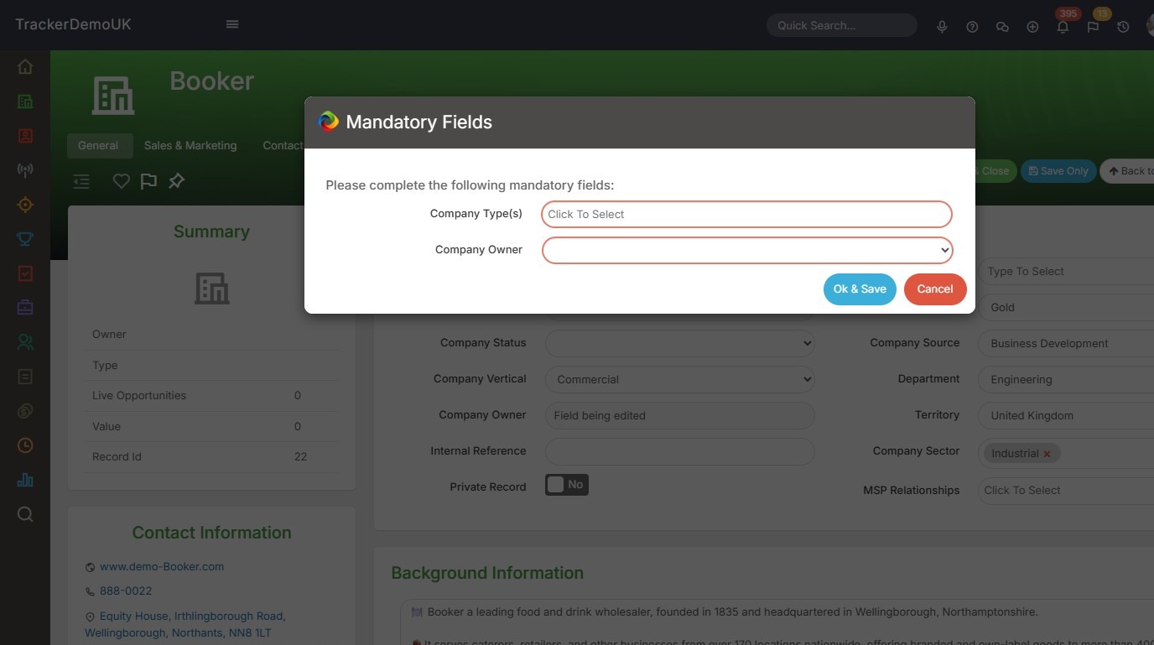Open the Company Owner dropdown in the dialog
The image size is (1154, 645).
click(x=747, y=250)
